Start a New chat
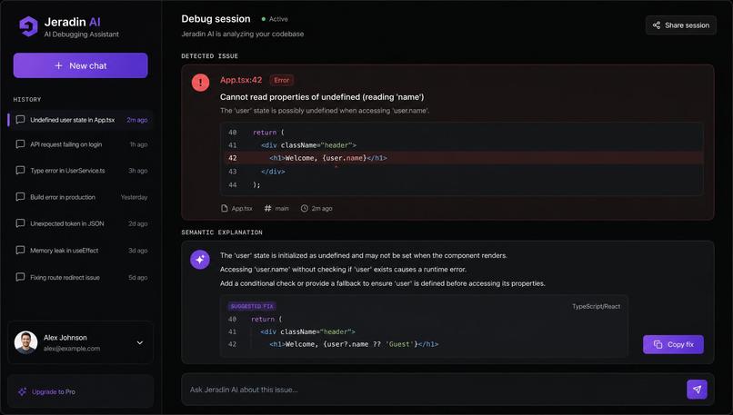733x415 pixels. [80, 65]
